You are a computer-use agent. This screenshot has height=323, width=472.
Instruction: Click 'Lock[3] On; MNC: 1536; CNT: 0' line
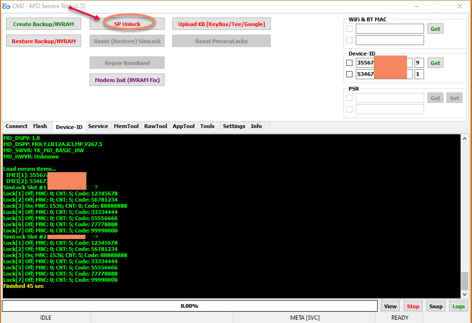(65, 206)
